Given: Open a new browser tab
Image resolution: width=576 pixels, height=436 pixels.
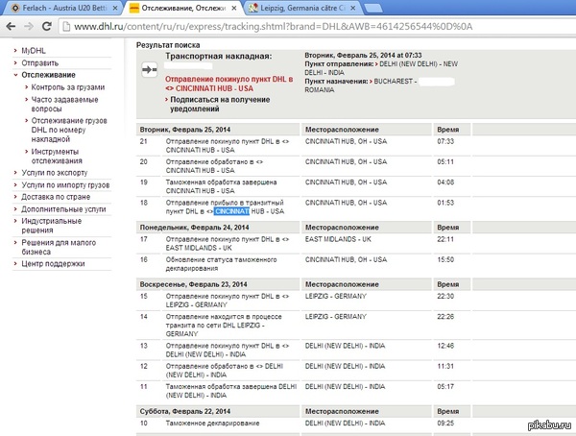Looking at the screenshot, I should point(372,9).
